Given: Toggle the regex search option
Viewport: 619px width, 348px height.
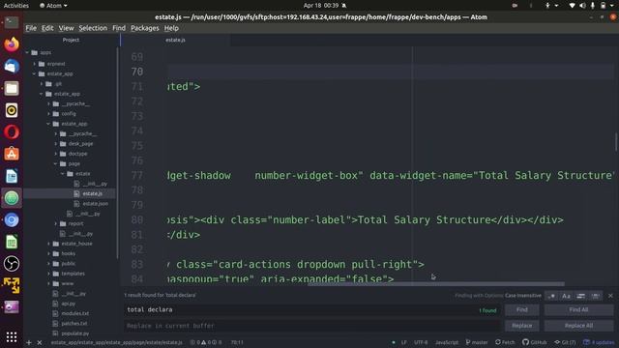Looking at the screenshot, I should pos(551,296).
